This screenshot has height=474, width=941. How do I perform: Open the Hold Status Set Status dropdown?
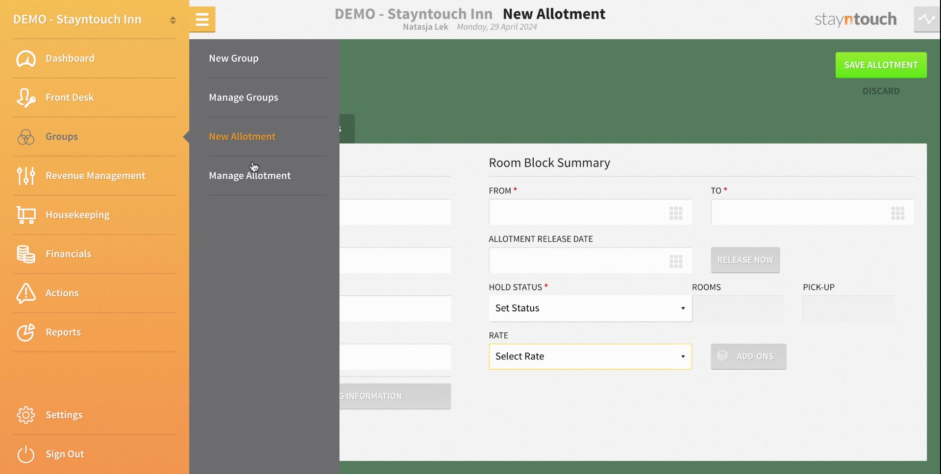click(x=590, y=308)
